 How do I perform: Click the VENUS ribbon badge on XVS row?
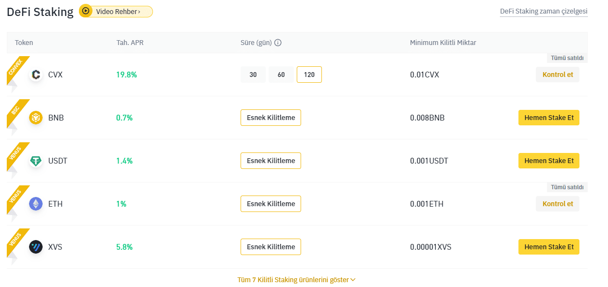tap(17, 241)
